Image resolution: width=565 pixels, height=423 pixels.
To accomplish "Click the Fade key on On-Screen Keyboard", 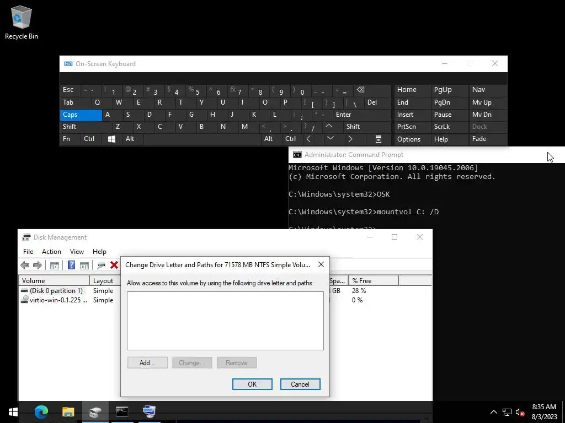I will (x=488, y=139).
